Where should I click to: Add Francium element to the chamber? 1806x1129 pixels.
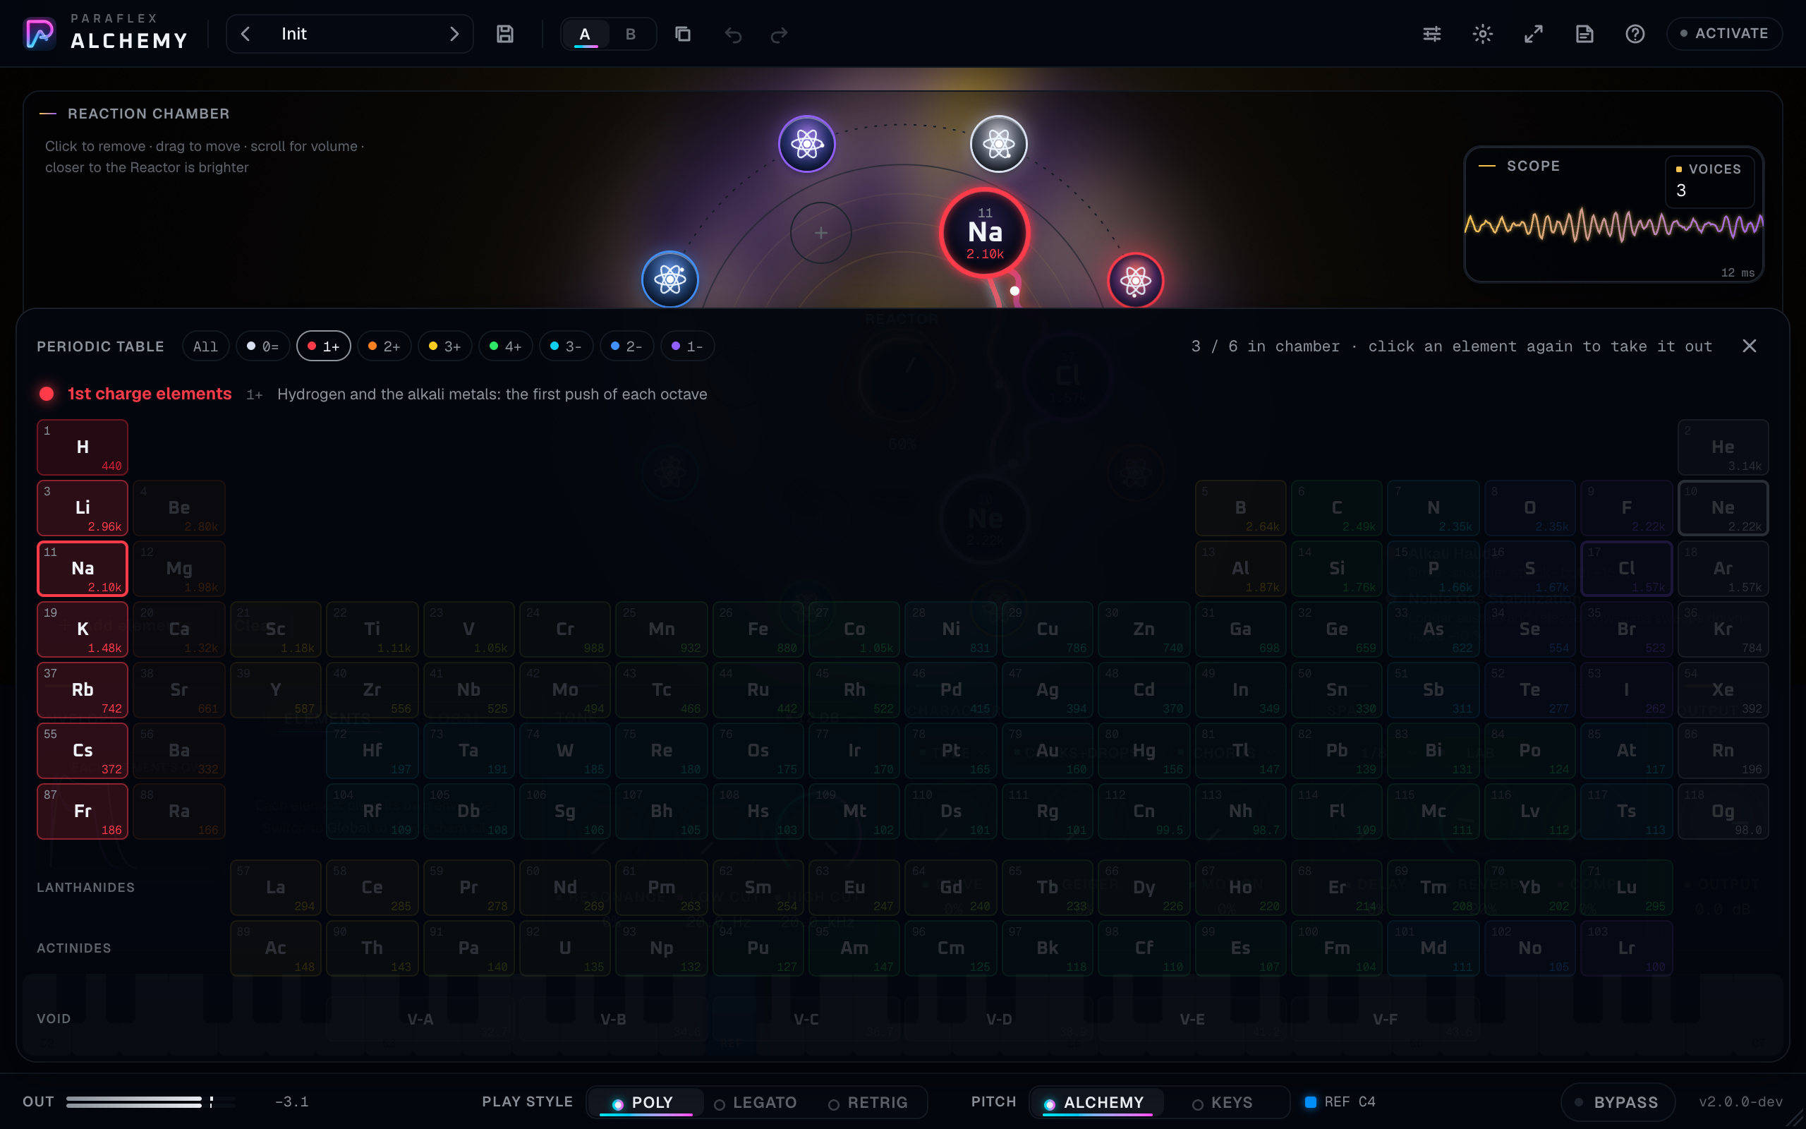point(82,811)
